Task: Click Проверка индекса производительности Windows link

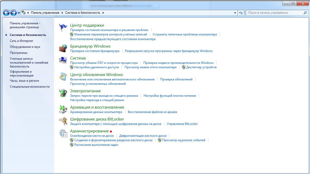Action: tap(178, 63)
